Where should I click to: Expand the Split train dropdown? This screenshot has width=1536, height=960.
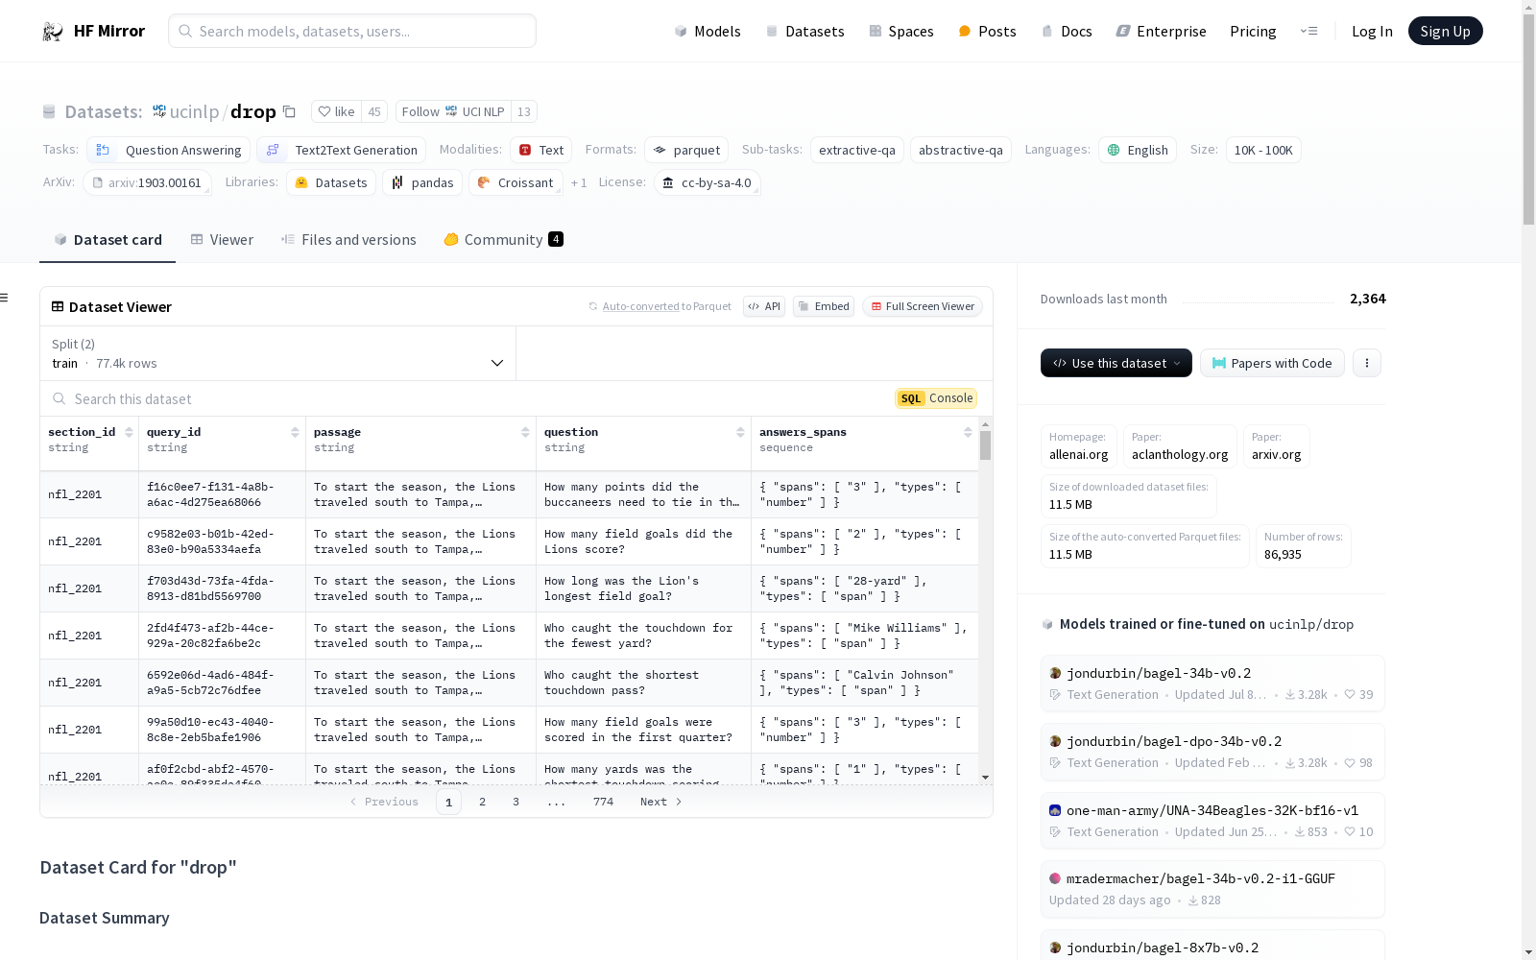click(x=278, y=353)
